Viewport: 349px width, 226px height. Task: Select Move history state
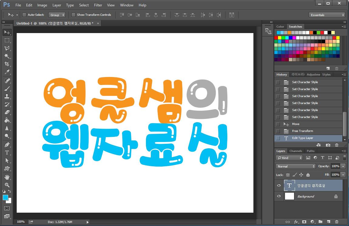(308, 124)
